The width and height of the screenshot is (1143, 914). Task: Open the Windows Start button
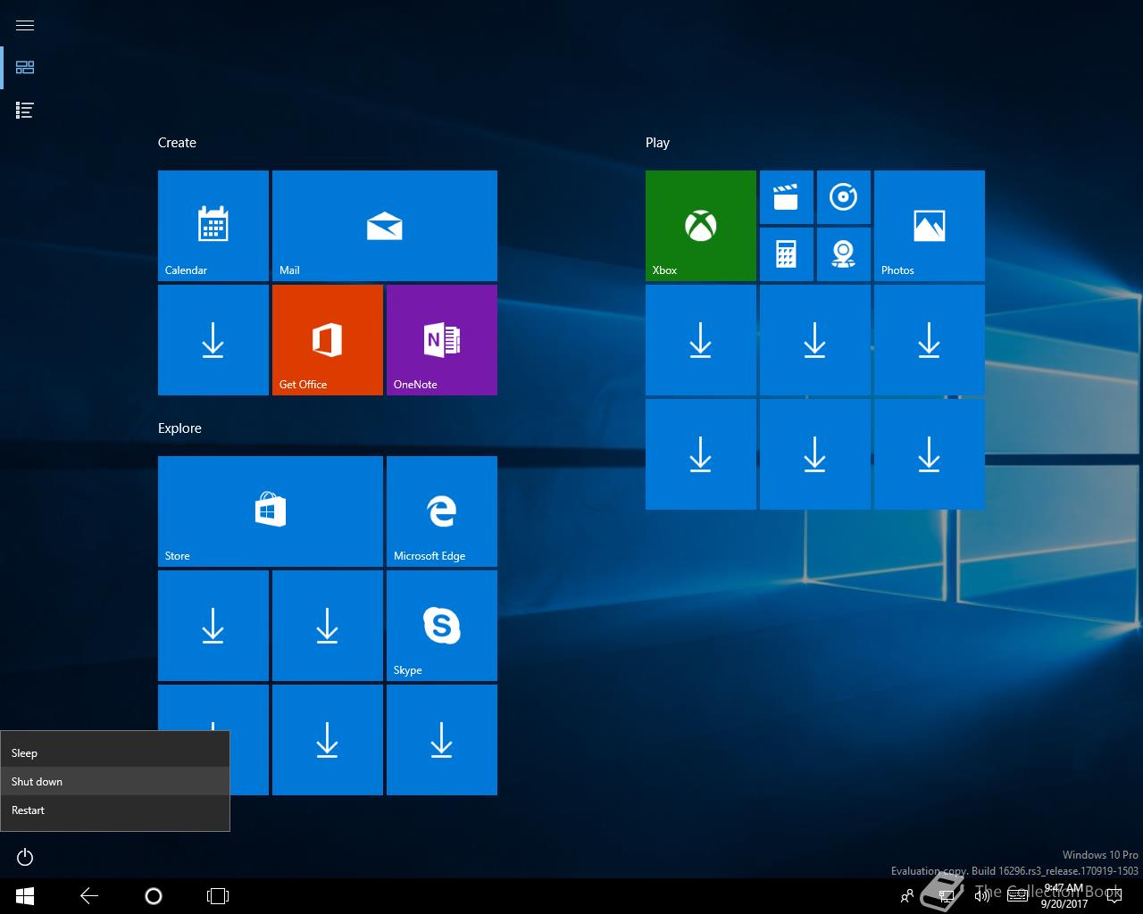click(25, 896)
